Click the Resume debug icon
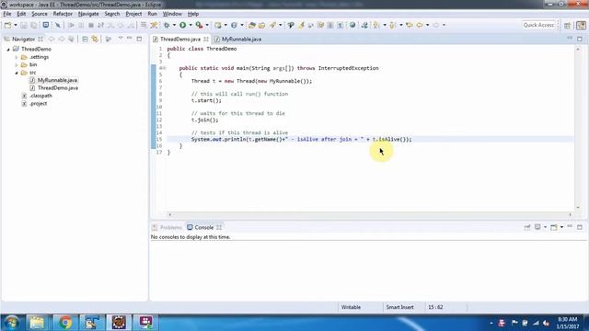Viewport: 589px width, 331px height. point(71,25)
